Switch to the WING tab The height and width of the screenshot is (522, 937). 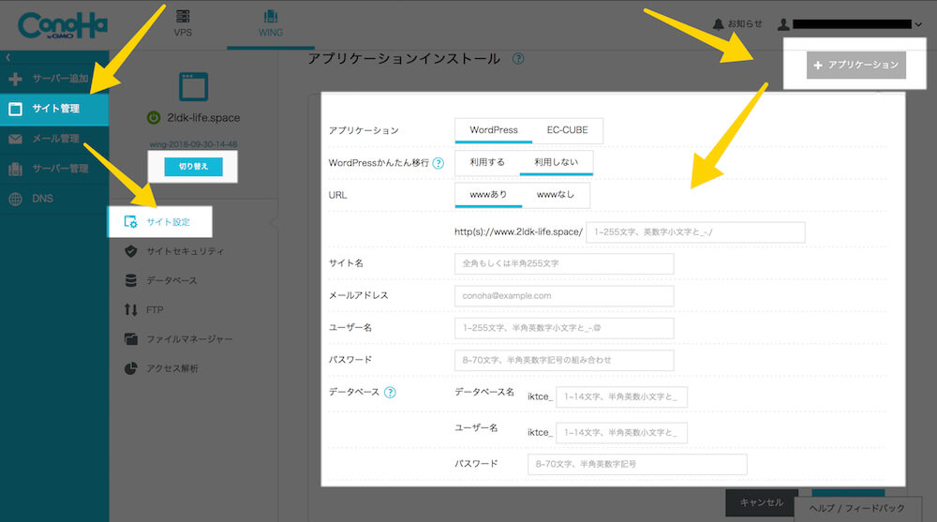click(x=271, y=22)
